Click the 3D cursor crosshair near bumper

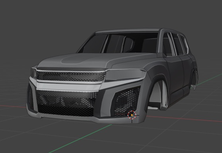(x=132, y=115)
